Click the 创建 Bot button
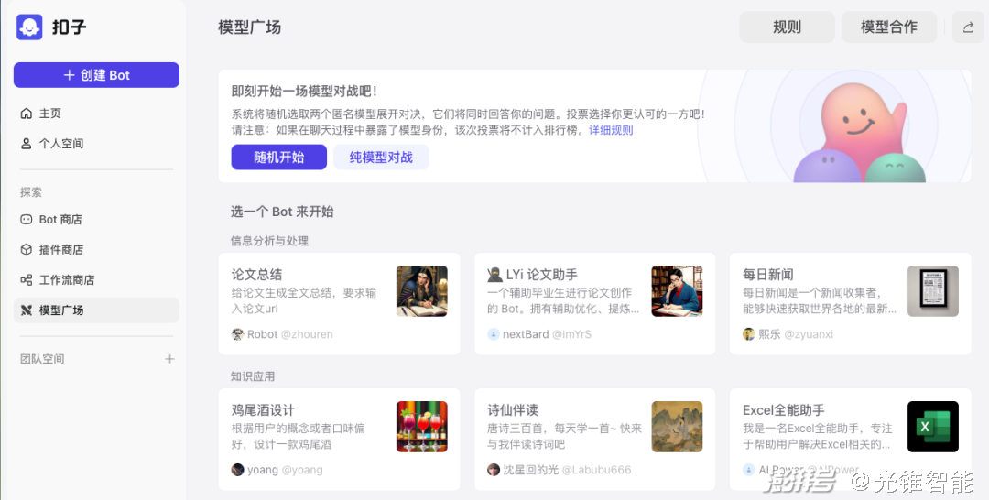The image size is (989, 500). pyautogui.click(x=96, y=75)
